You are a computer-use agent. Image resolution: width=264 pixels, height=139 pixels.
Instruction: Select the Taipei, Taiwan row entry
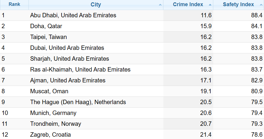coord(48,37)
